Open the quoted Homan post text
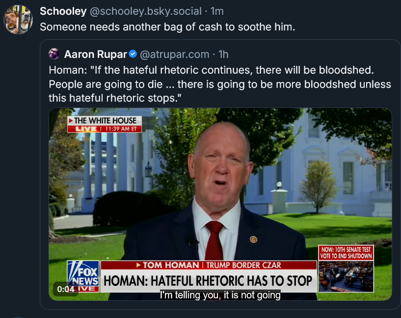This screenshot has height=318, width=401. pyautogui.click(x=220, y=84)
